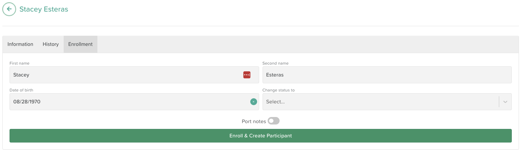Click the Change status to label
521x150 pixels.
click(x=279, y=90)
